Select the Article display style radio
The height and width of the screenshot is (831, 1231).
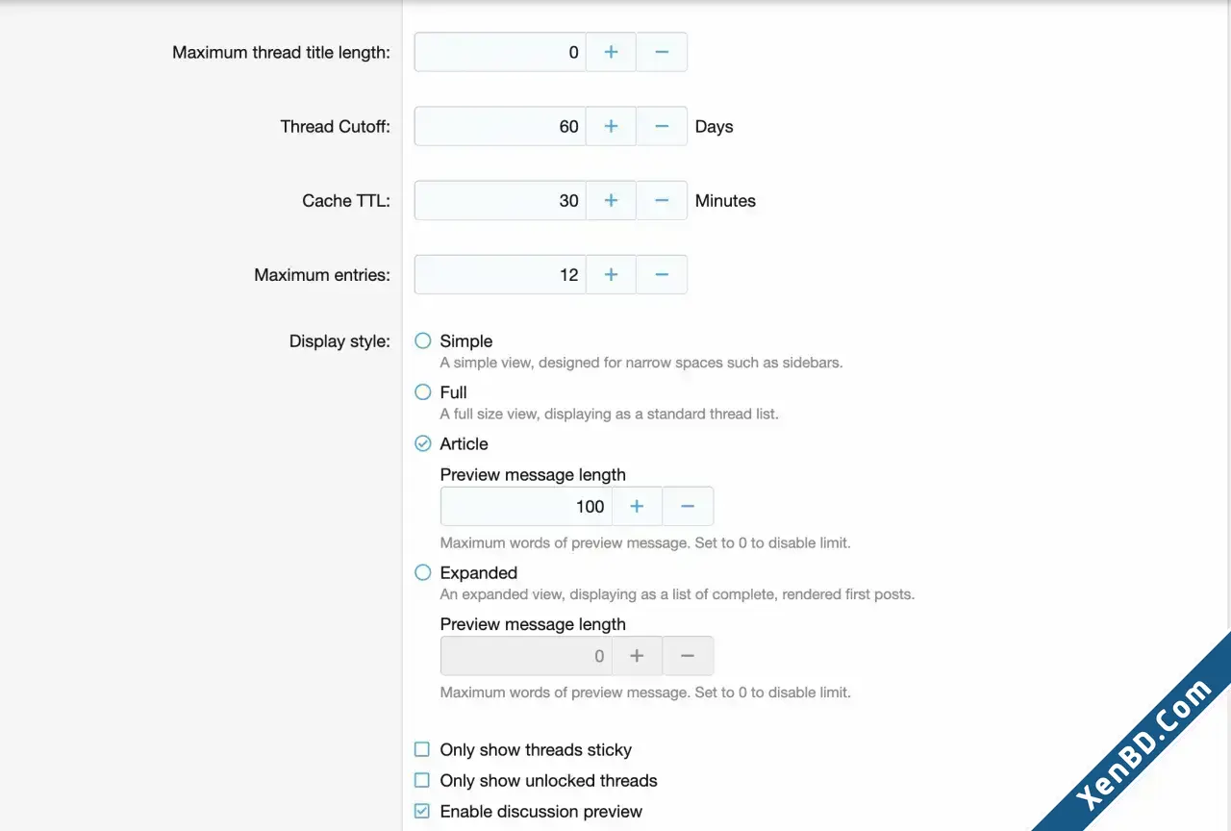click(x=422, y=443)
